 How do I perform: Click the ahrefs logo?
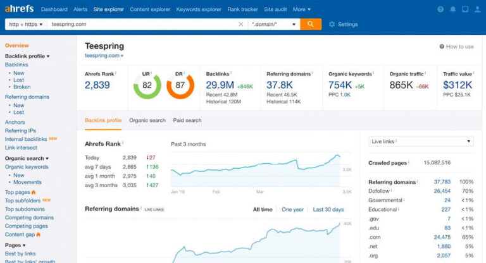(x=19, y=9)
